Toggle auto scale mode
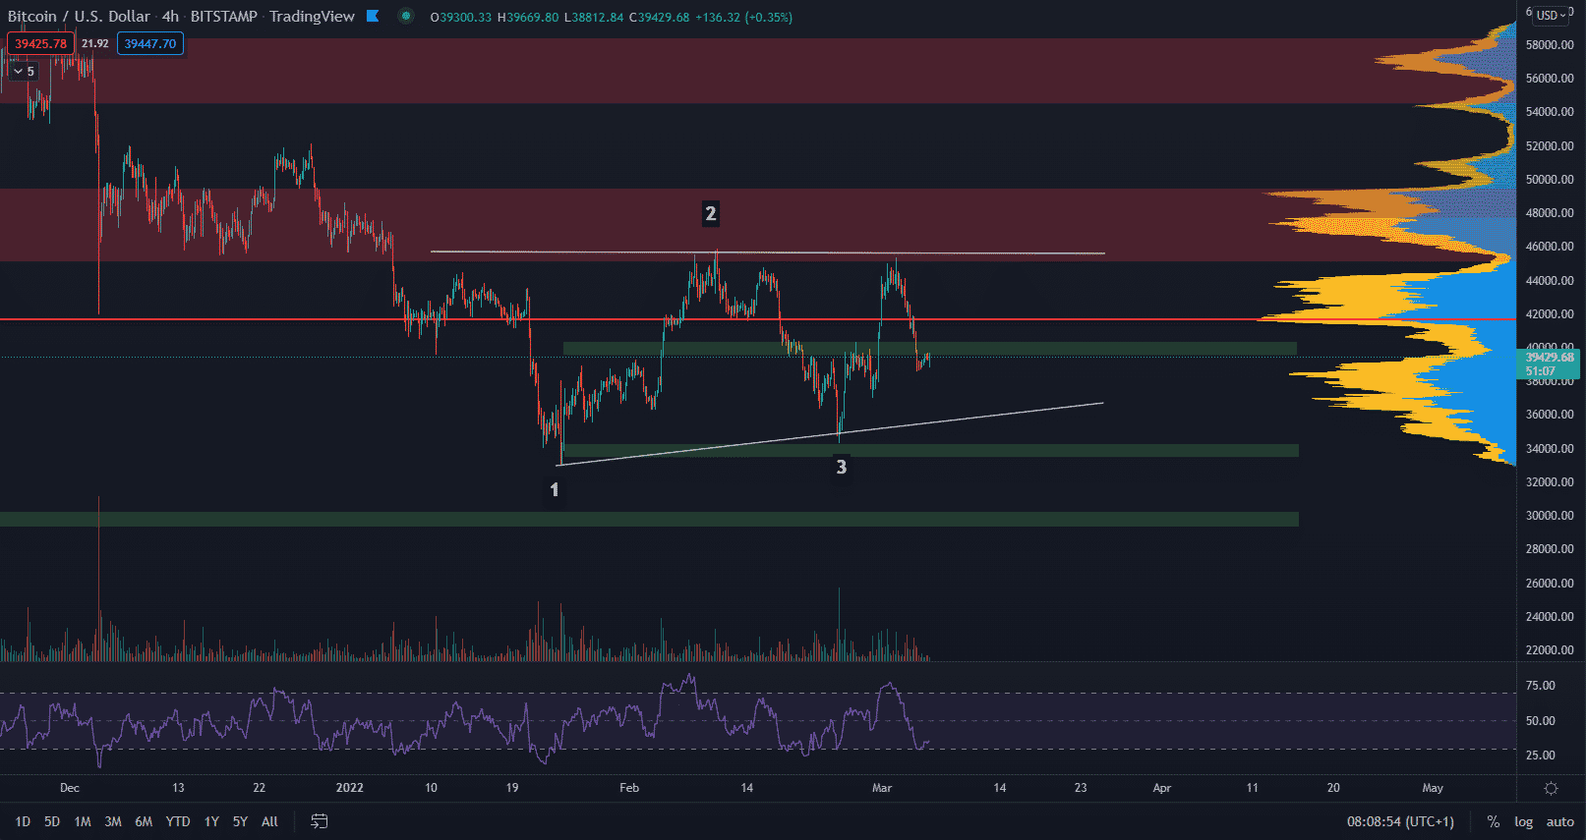This screenshot has width=1586, height=840. 1559,821
